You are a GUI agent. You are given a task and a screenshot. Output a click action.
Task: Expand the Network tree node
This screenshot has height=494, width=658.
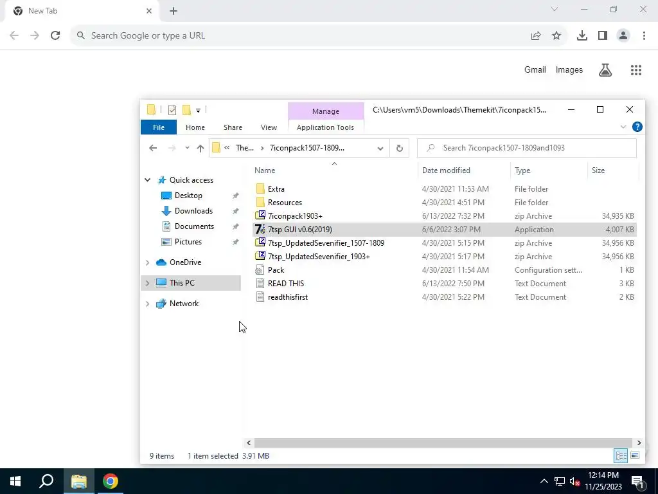pos(147,304)
